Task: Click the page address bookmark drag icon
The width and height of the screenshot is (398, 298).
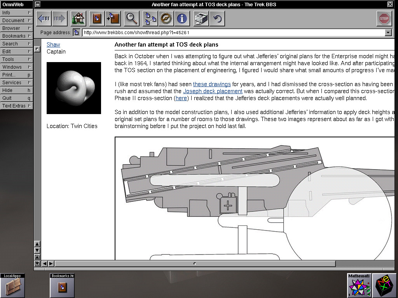Action: pyautogui.click(x=77, y=33)
